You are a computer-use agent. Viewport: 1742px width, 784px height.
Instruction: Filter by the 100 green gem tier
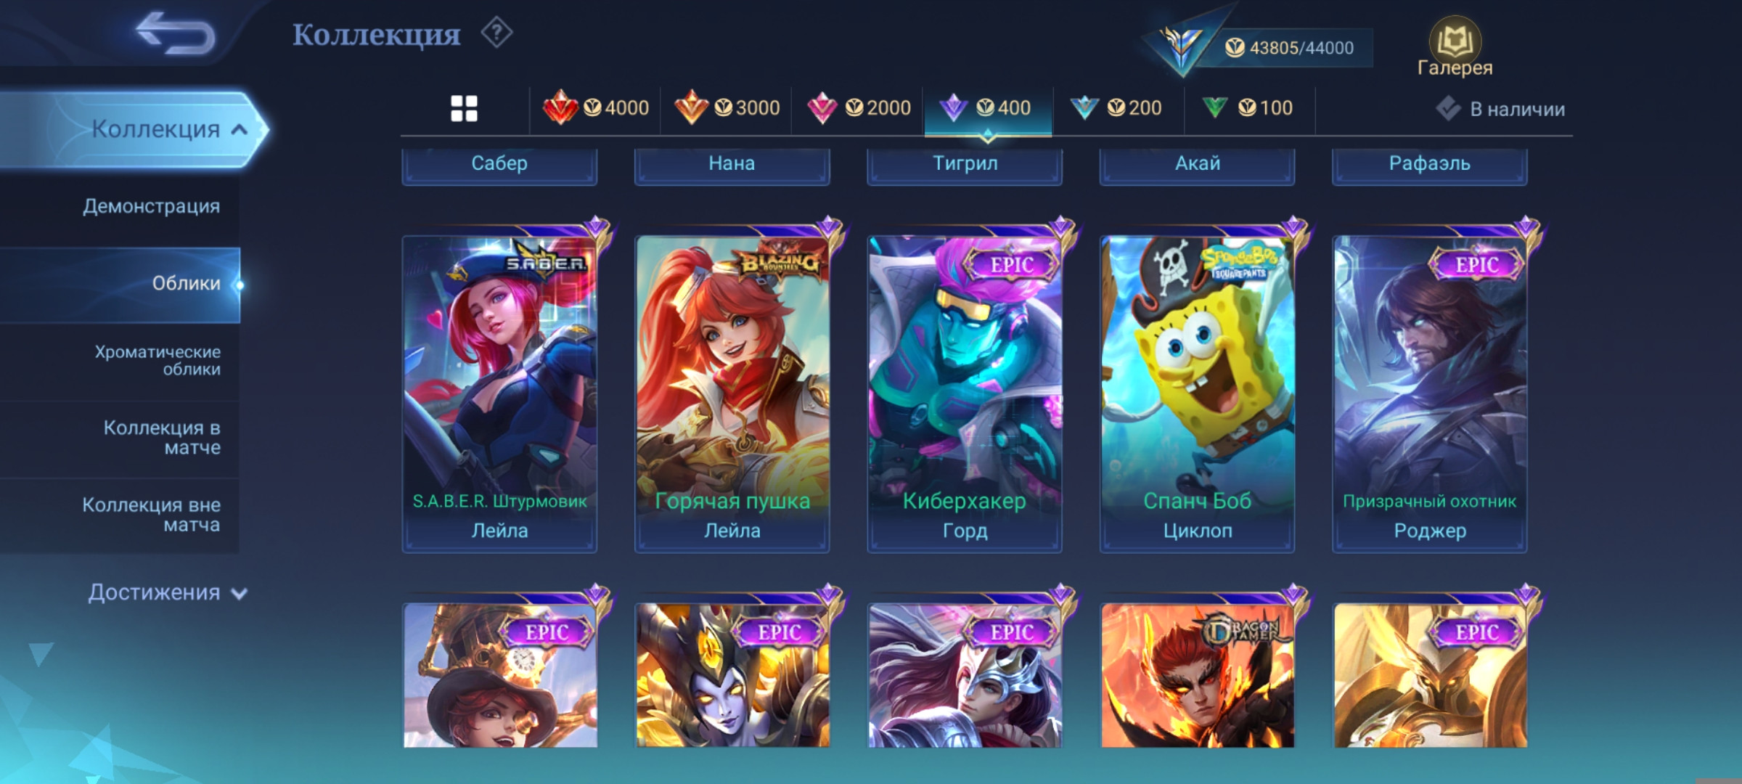coord(1247,108)
